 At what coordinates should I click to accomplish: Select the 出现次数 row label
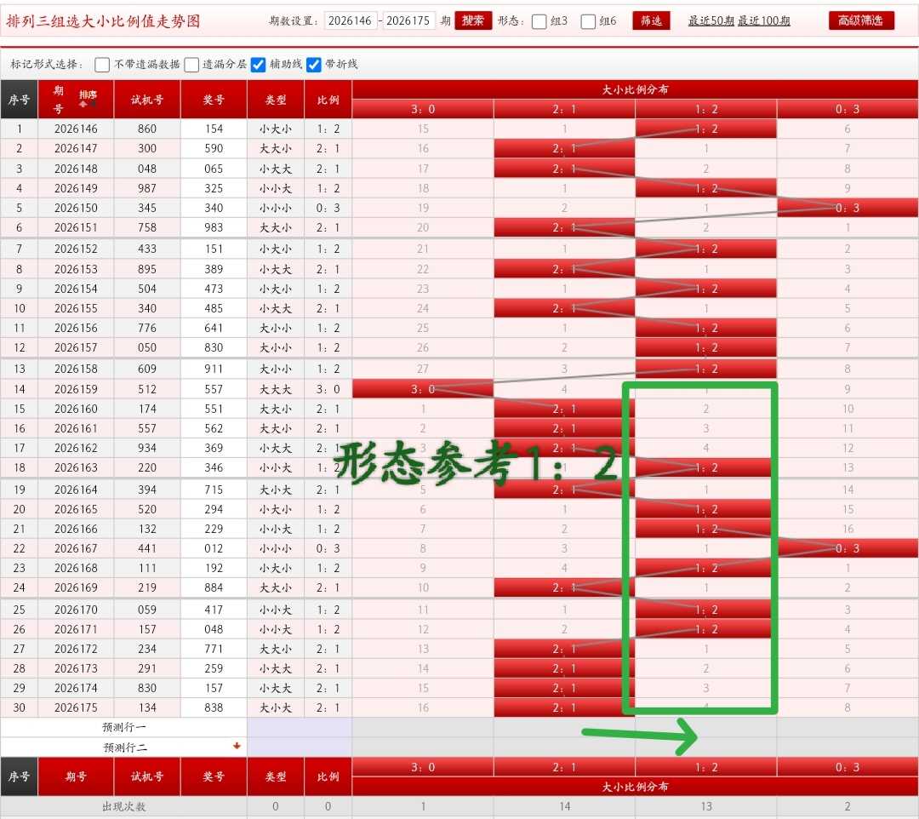(123, 807)
